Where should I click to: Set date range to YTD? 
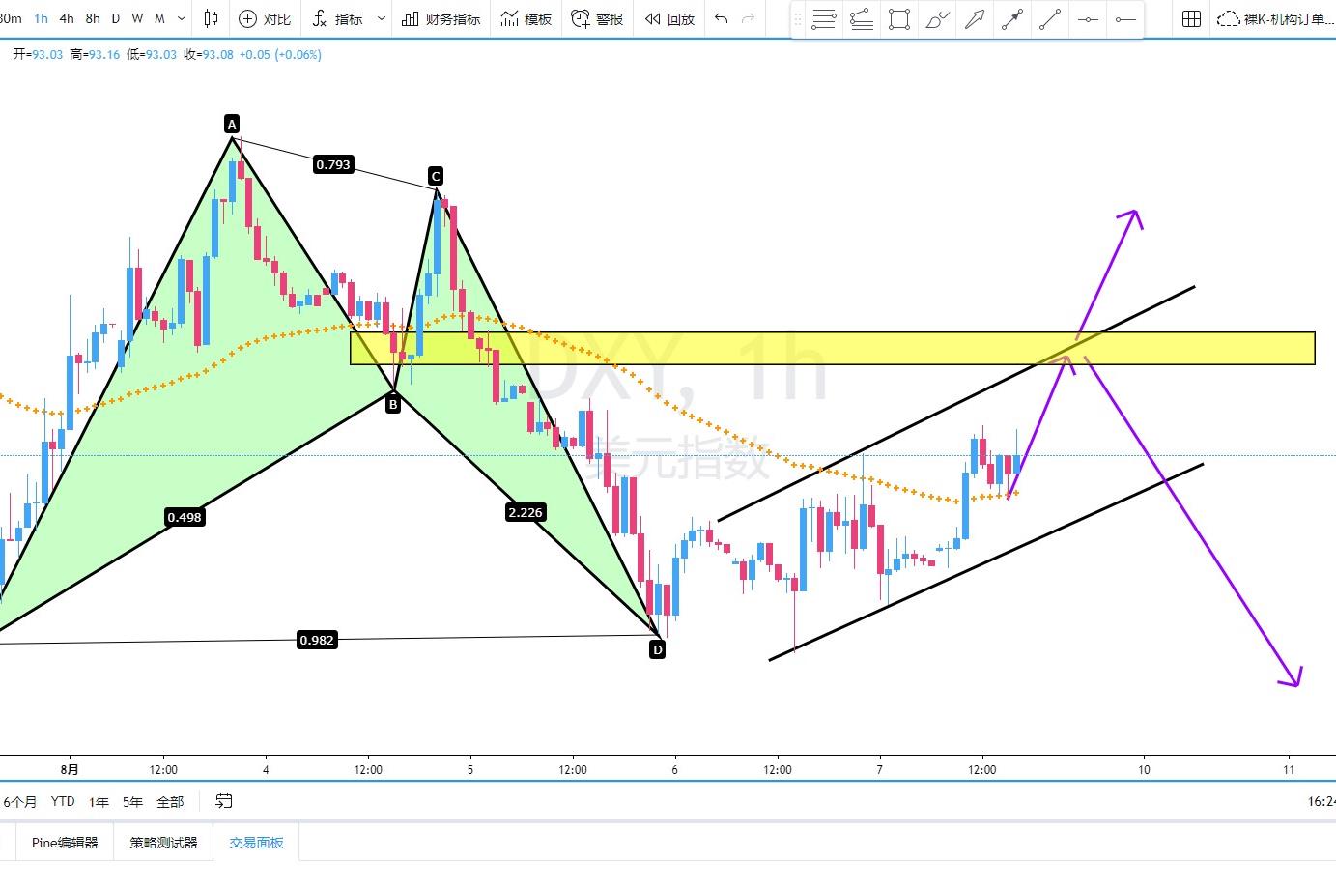point(63,802)
